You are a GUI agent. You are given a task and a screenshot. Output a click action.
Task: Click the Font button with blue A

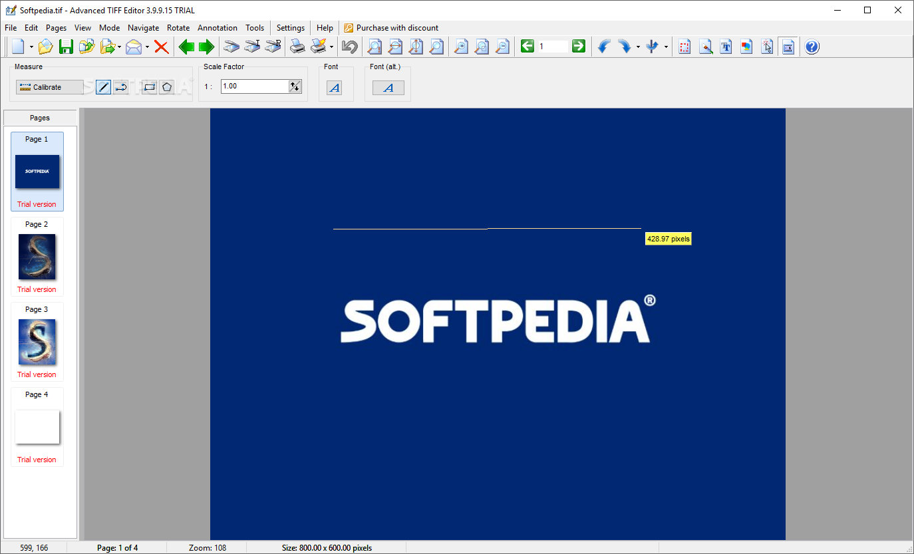point(335,88)
